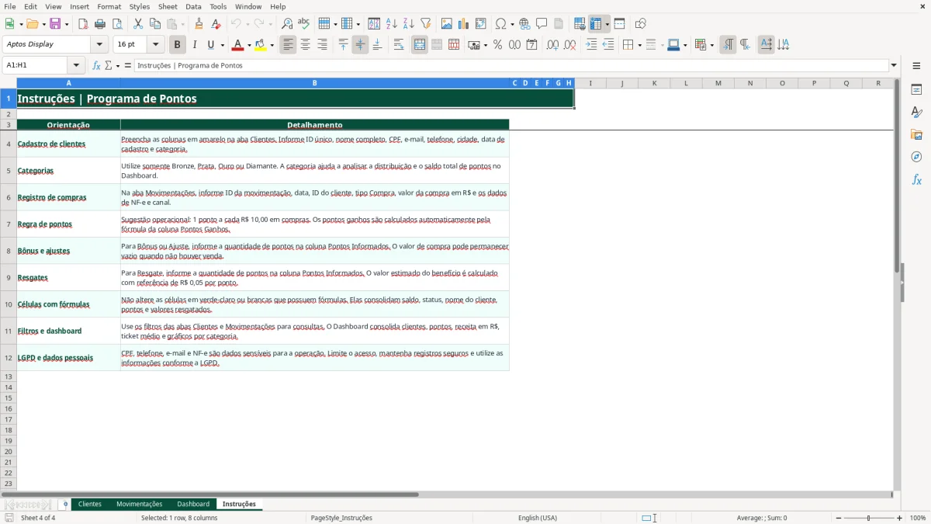931x524 pixels.
Task: Open the Sheet menu
Action: [x=168, y=6]
